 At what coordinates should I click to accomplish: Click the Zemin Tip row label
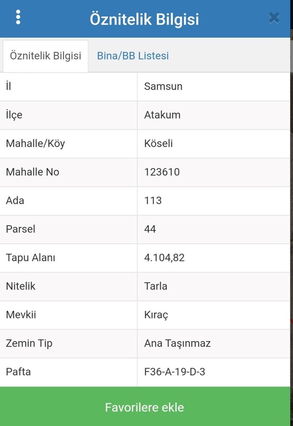(29, 343)
